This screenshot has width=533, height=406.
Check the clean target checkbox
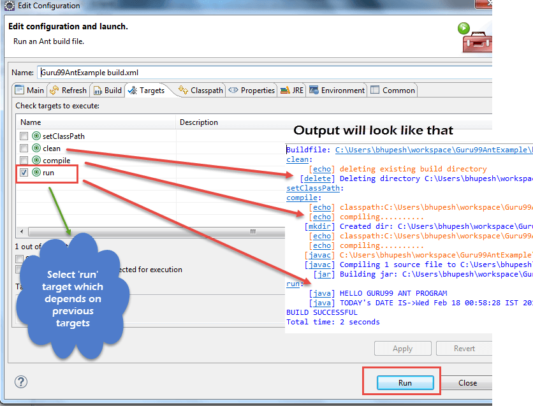point(24,149)
